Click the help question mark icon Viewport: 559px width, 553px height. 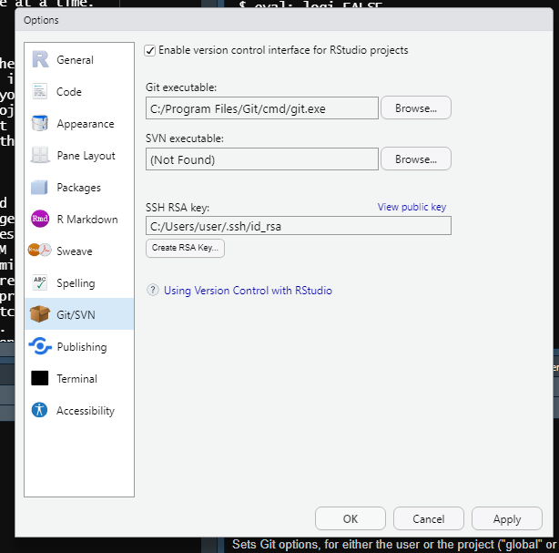click(x=153, y=290)
